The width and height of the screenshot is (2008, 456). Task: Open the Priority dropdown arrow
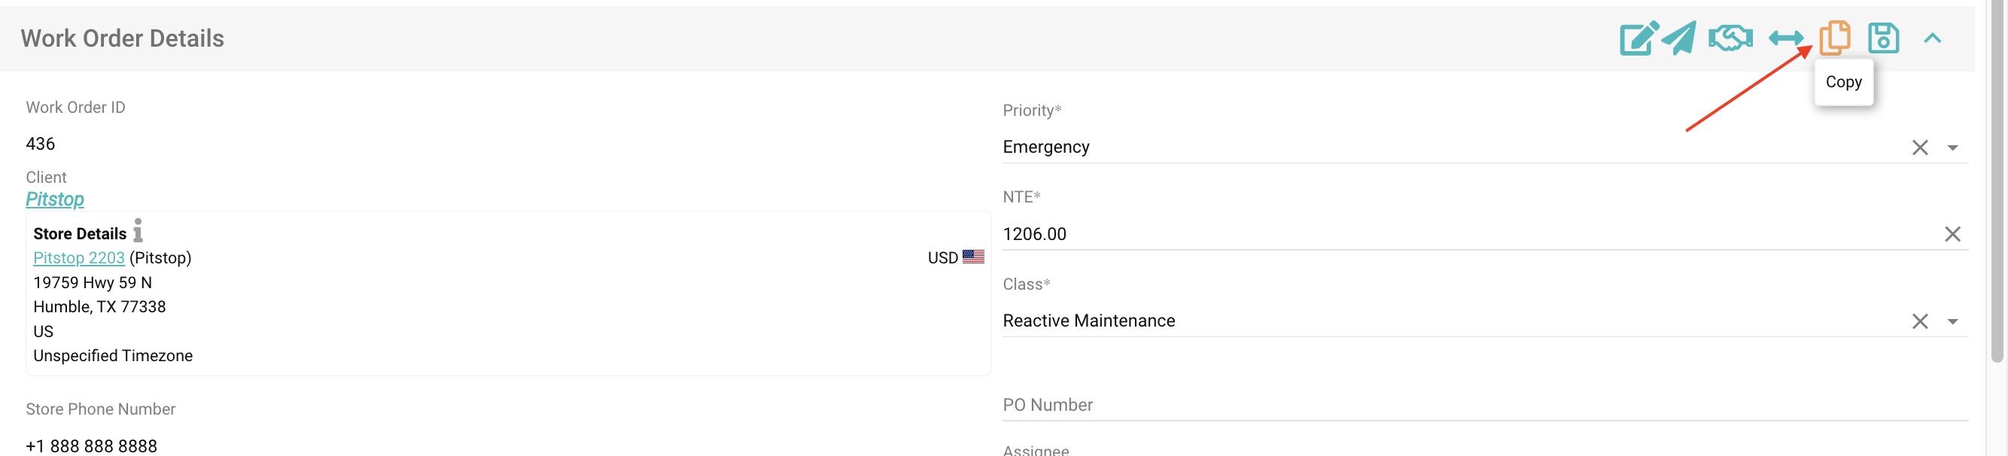pyautogui.click(x=1952, y=147)
